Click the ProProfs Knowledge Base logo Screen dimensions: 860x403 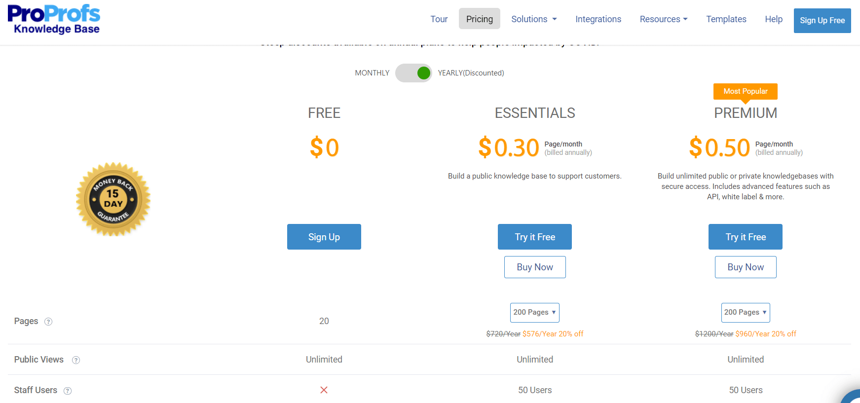54,20
